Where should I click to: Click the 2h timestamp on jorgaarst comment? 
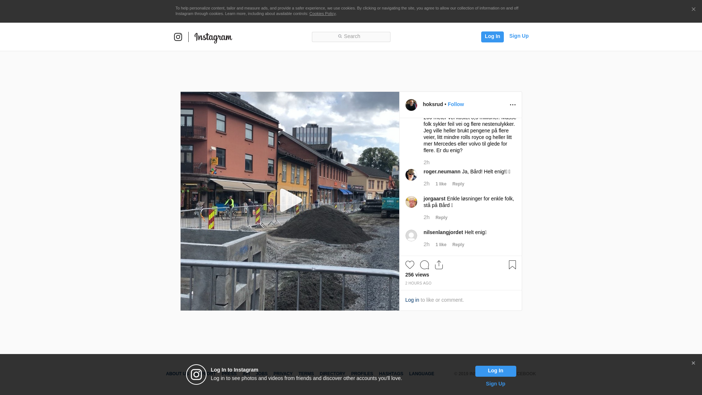(x=426, y=217)
